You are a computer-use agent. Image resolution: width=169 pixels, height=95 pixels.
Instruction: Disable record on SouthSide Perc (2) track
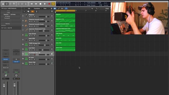point(35,55)
